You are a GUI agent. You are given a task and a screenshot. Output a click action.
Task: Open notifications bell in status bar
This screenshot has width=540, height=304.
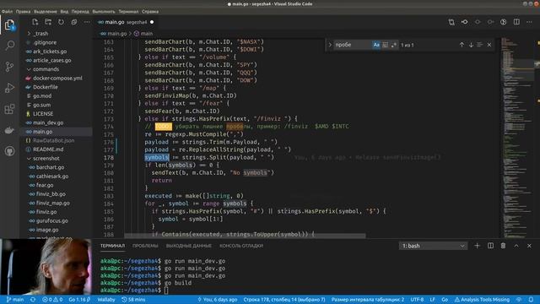coord(531,300)
